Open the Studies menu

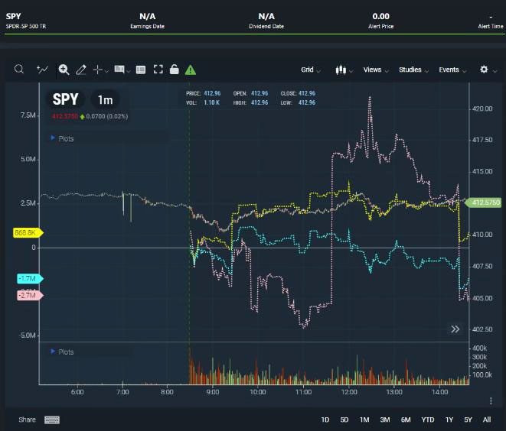click(413, 70)
